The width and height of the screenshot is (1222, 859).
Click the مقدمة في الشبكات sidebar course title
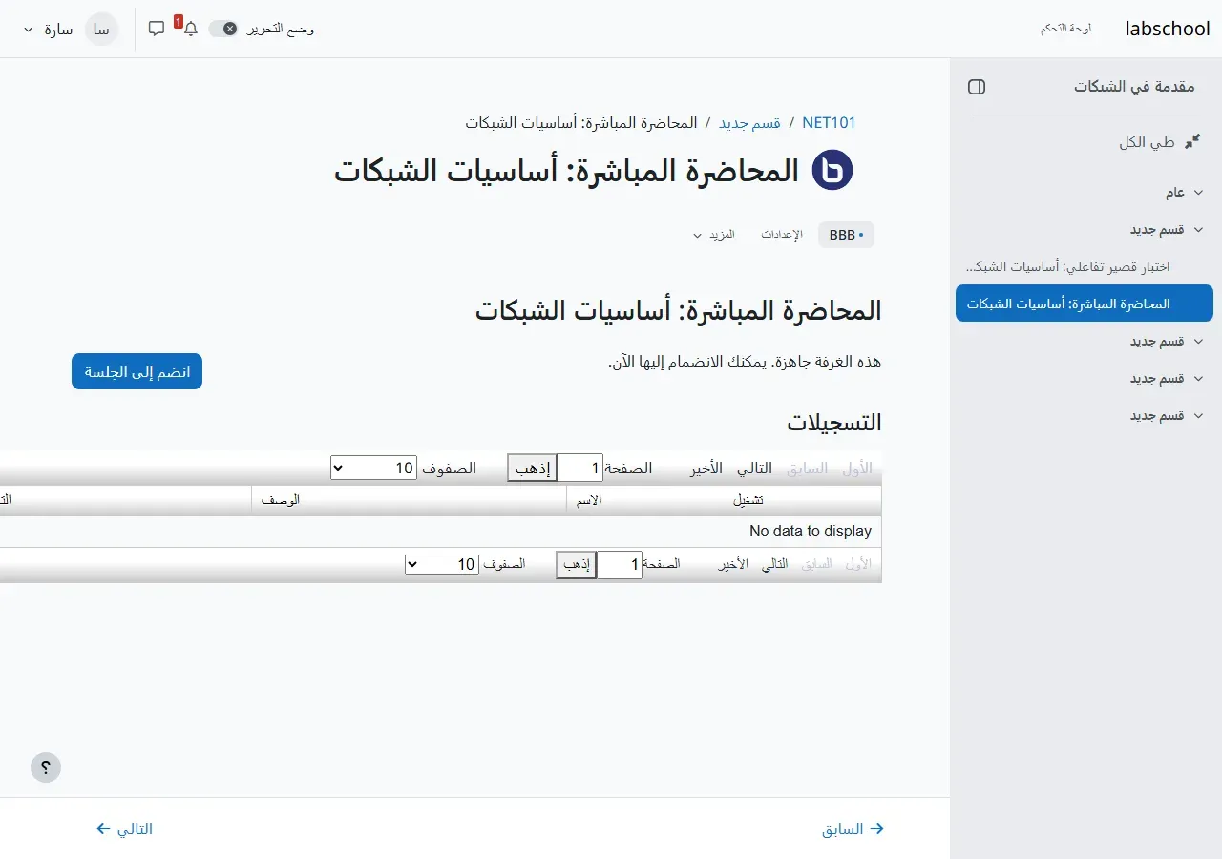[x=1134, y=87]
